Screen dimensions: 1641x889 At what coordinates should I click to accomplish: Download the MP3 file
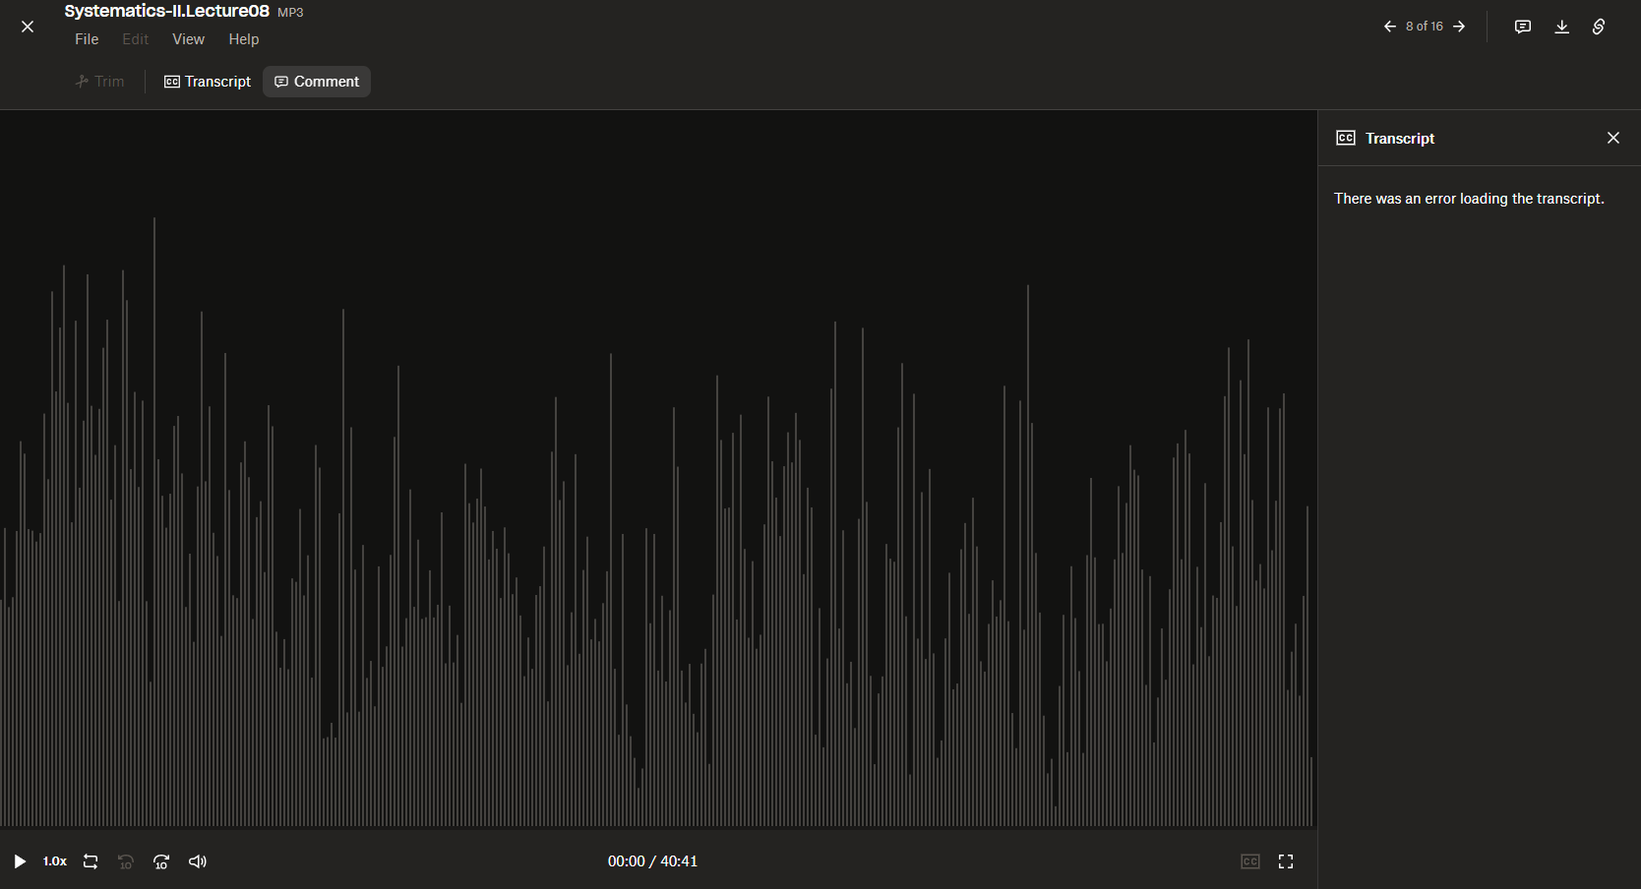(x=1561, y=27)
